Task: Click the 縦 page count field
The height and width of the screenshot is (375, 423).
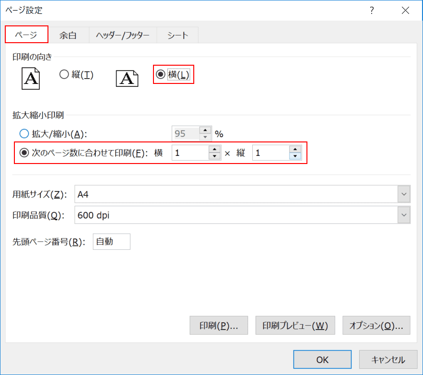Action: pos(271,153)
